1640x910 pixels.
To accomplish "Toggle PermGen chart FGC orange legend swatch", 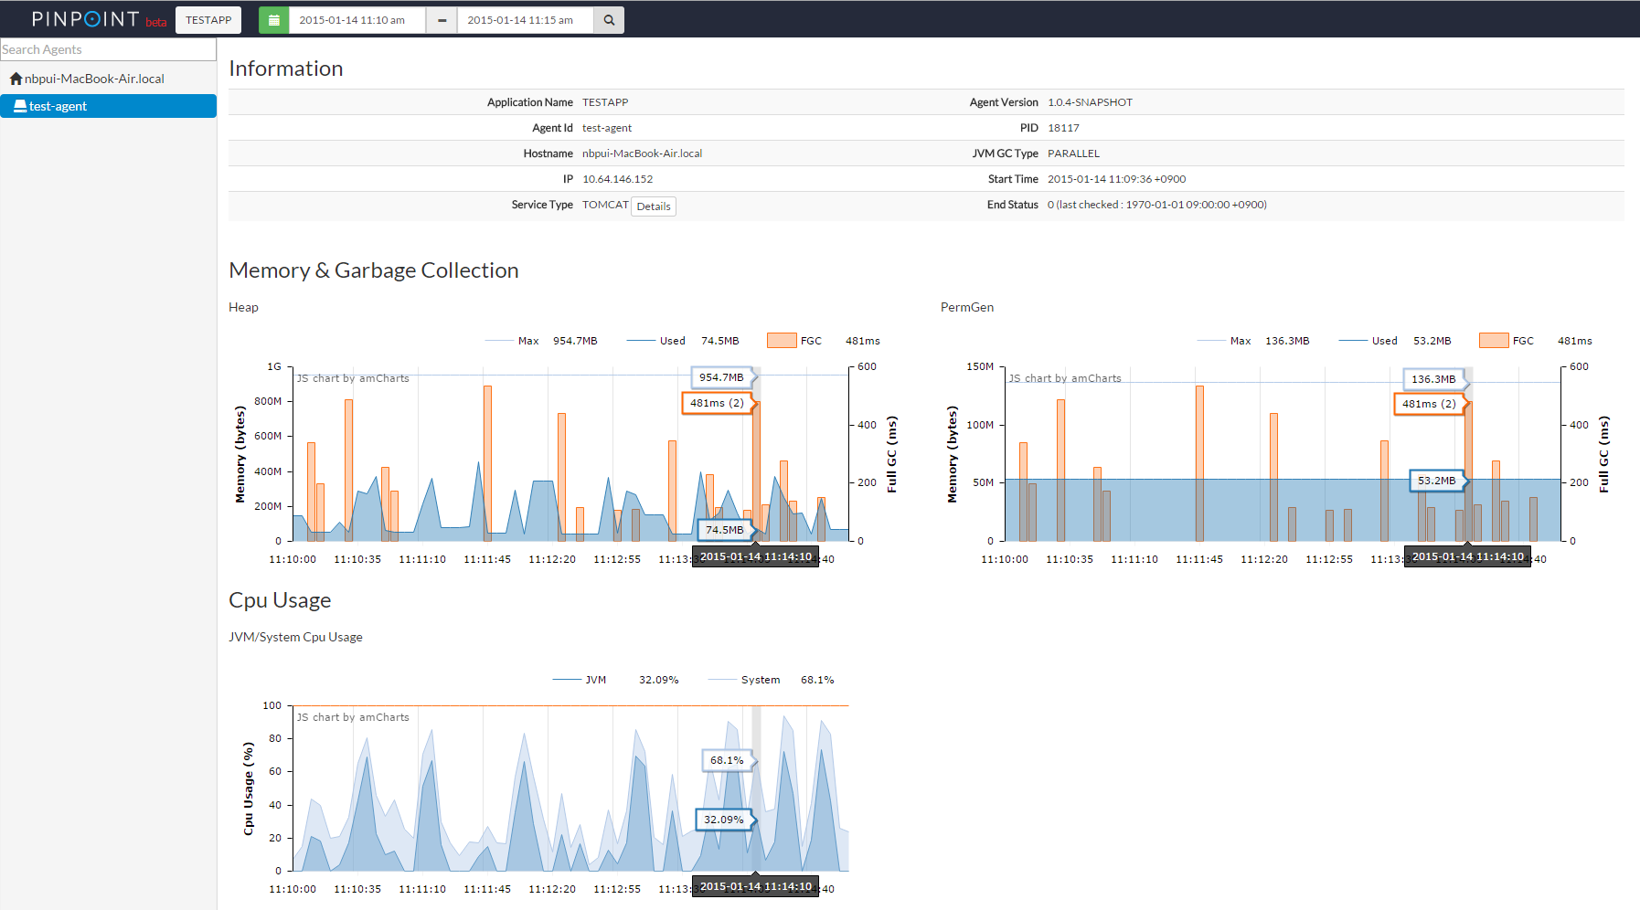I will pyautogui.click(x=1494, y=341).
